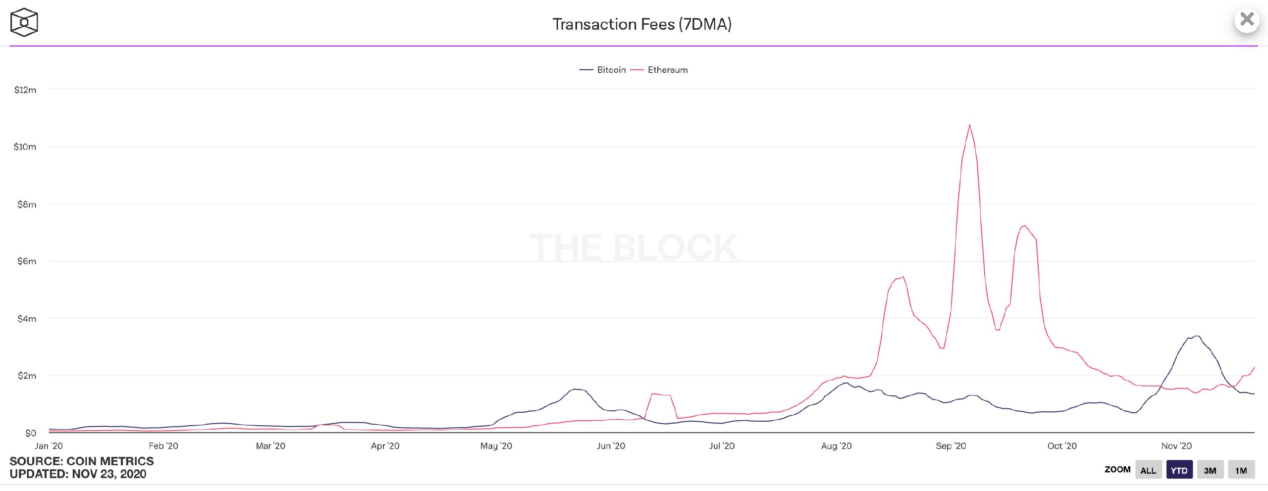Viewport: 1268px width, 491px height.
Task: Click the Aug '20 axis label
Action: [836, 446]
